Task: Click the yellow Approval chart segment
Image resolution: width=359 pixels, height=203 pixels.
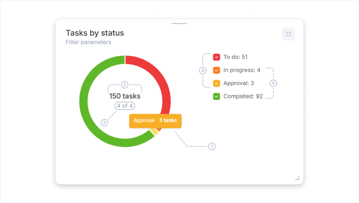Action: [x=153, y=132]
